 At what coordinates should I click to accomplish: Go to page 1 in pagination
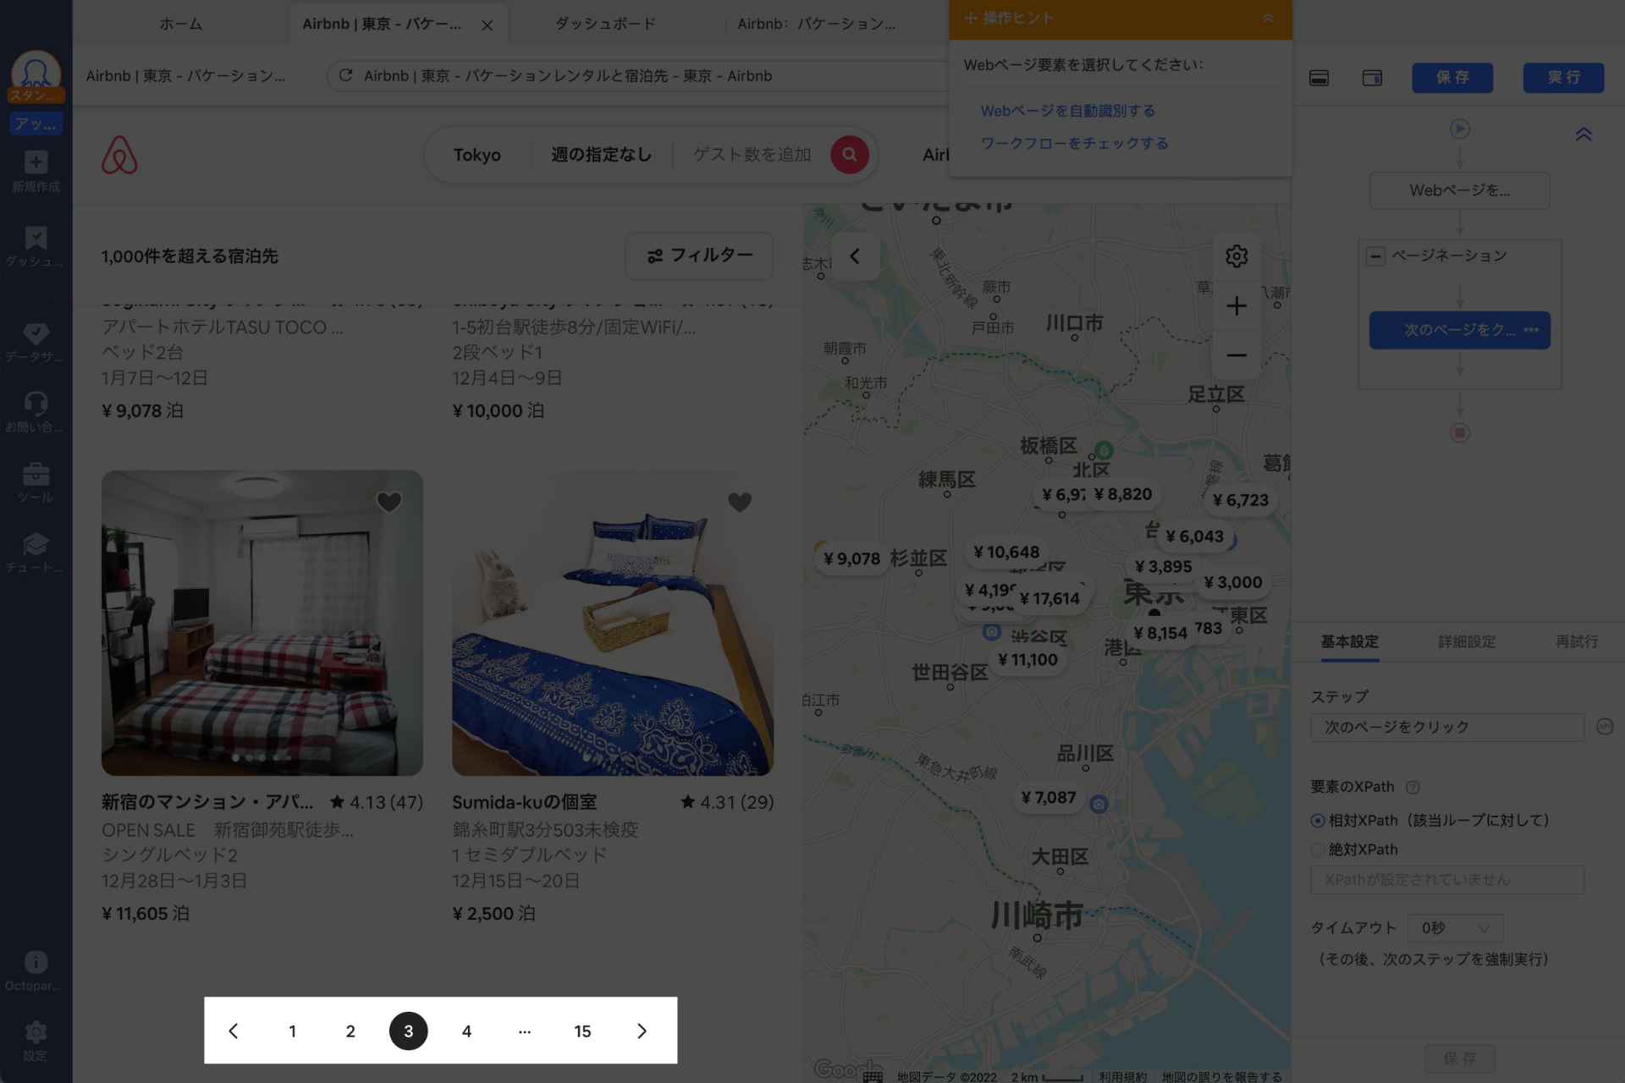[x=292, y=1031]
